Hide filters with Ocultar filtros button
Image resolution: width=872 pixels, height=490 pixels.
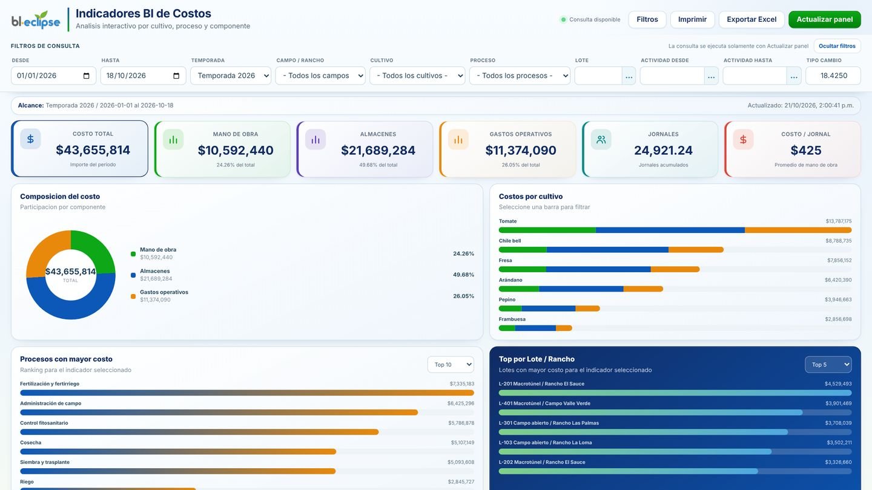(x=837, y=46)
